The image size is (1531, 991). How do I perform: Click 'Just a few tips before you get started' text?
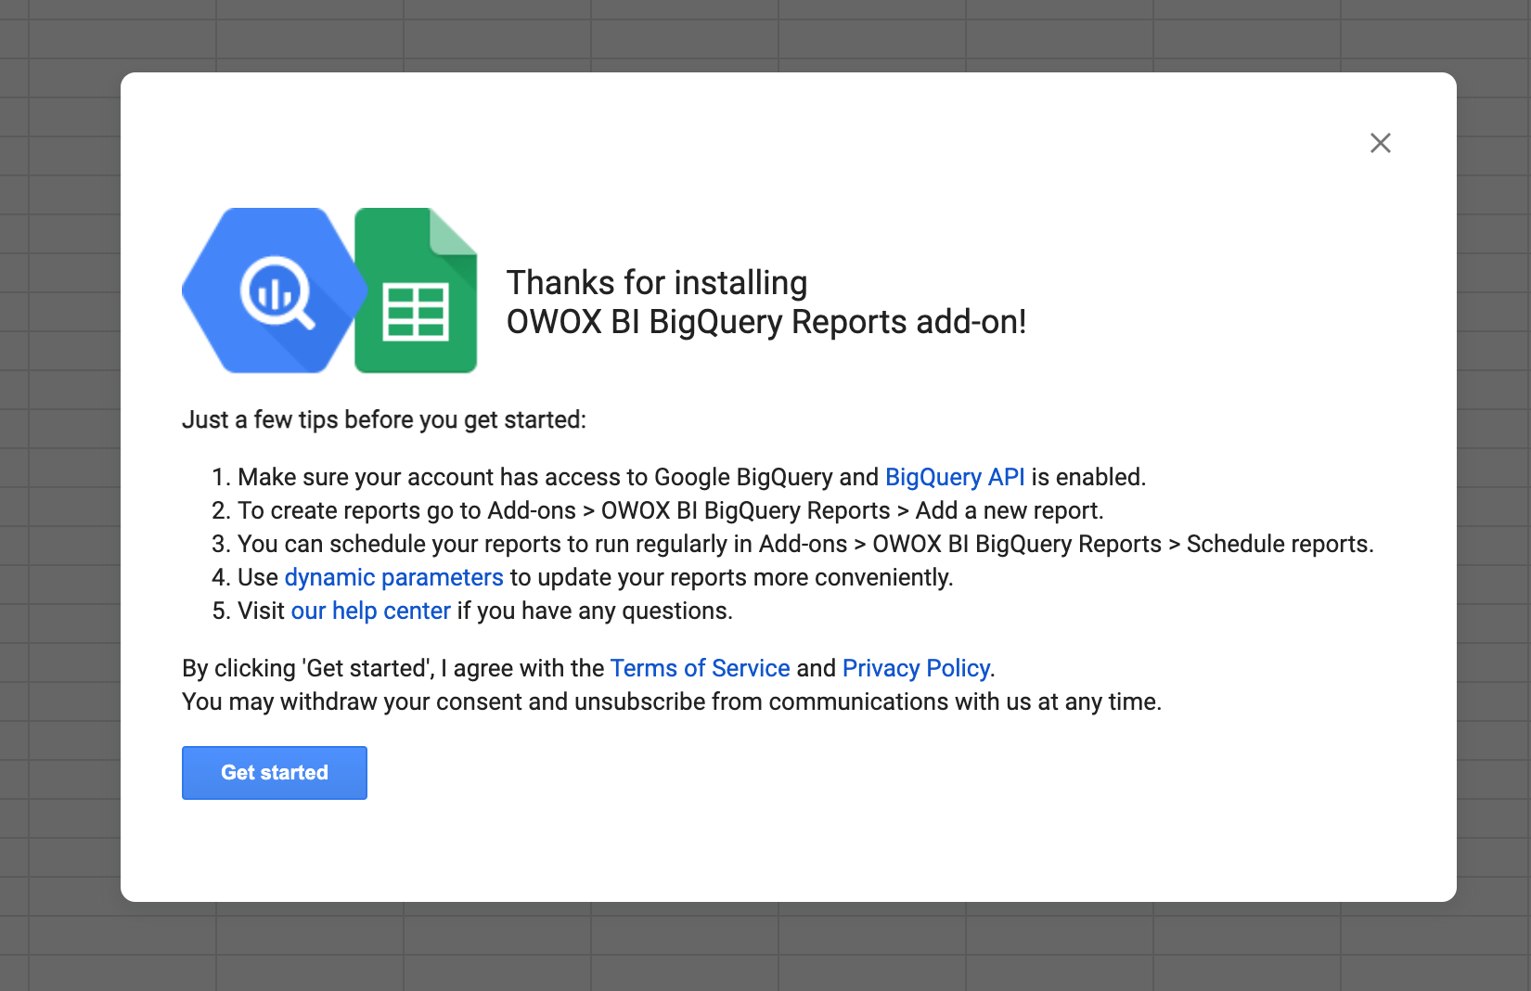click(x=384, y=420)
